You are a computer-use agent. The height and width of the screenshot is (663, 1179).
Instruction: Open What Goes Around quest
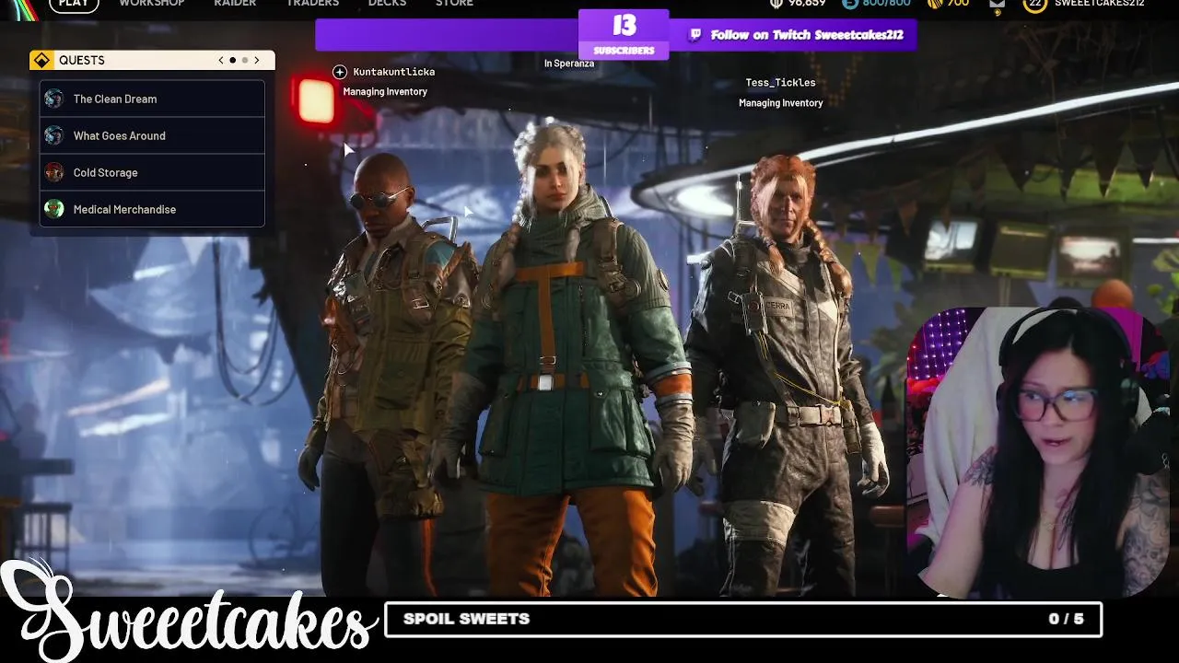(x=152, y=135)
